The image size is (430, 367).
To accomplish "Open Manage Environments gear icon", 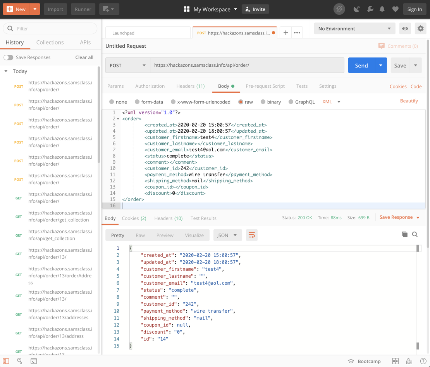I will click(420, 29).
